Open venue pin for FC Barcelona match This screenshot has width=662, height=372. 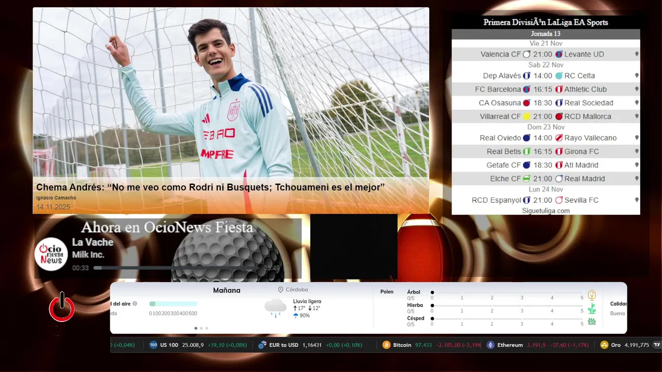(x=637, y=89)
